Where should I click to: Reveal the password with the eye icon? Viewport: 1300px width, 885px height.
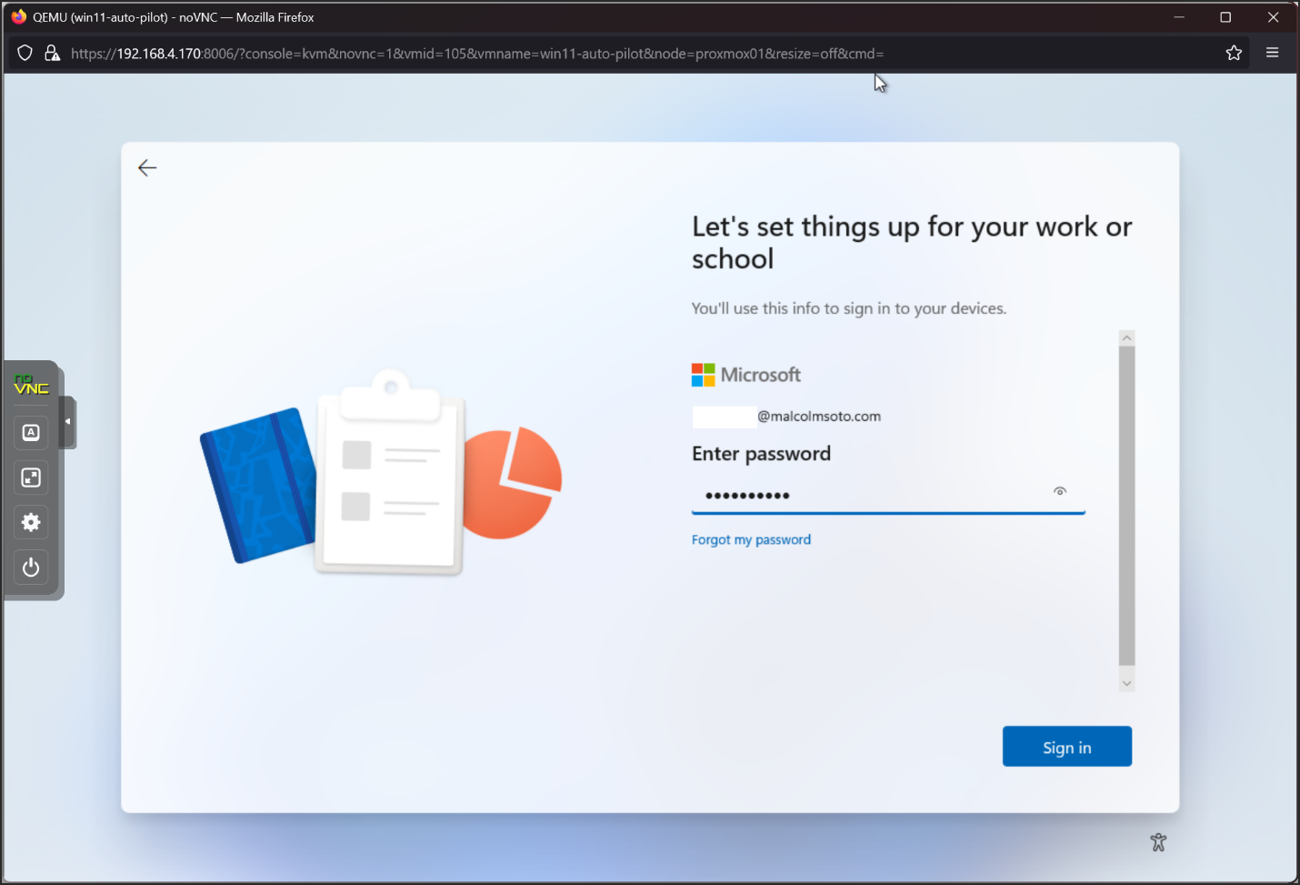coord(1059,491)
